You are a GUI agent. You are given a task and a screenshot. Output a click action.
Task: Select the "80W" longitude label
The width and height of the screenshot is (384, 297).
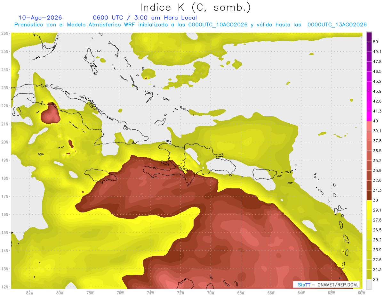click(60, 293)
